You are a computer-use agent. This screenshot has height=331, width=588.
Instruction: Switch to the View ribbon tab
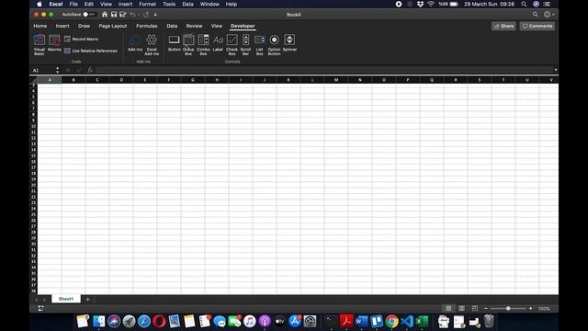(217, 26)
